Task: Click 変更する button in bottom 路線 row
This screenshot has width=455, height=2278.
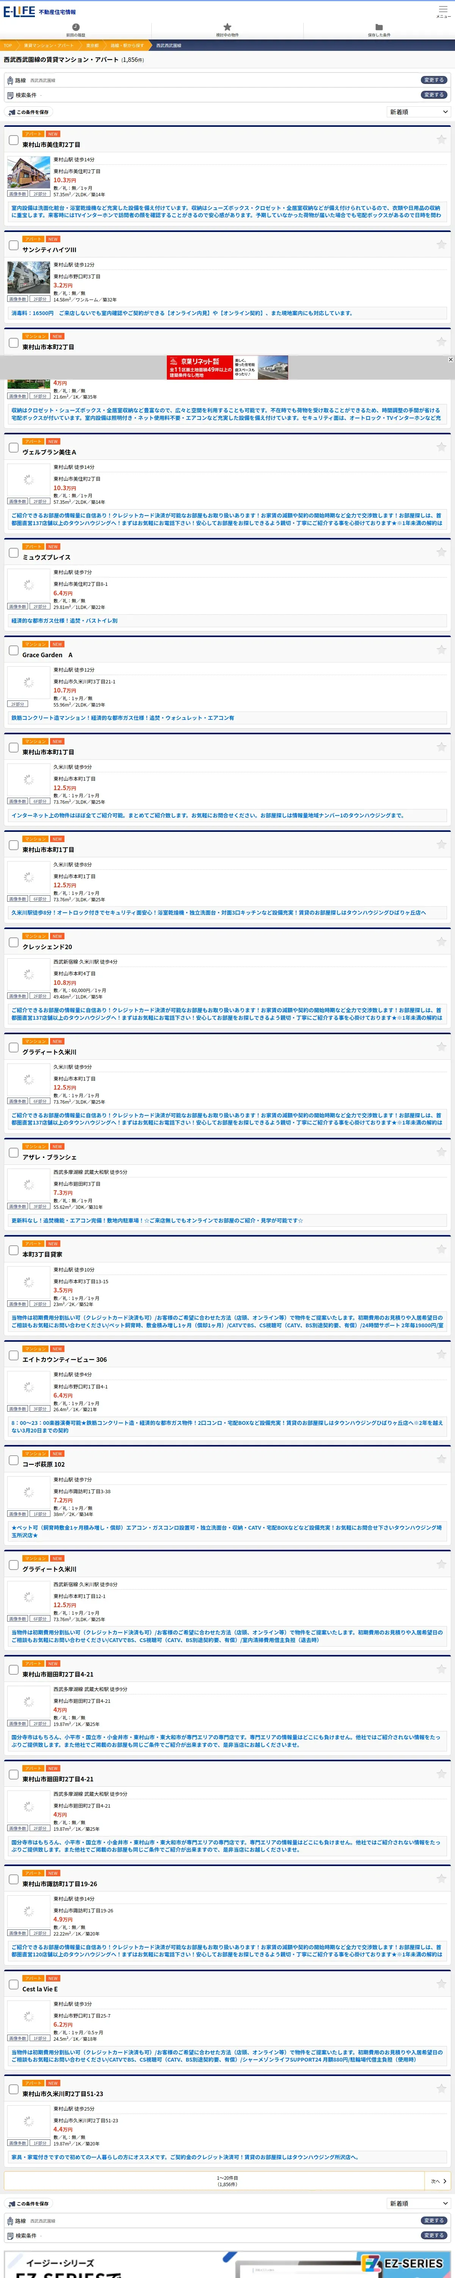Action: coord(433,2221)
